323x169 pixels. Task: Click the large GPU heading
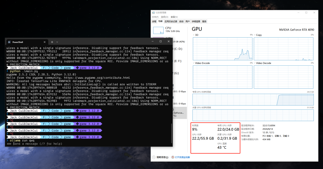[197, 29]
